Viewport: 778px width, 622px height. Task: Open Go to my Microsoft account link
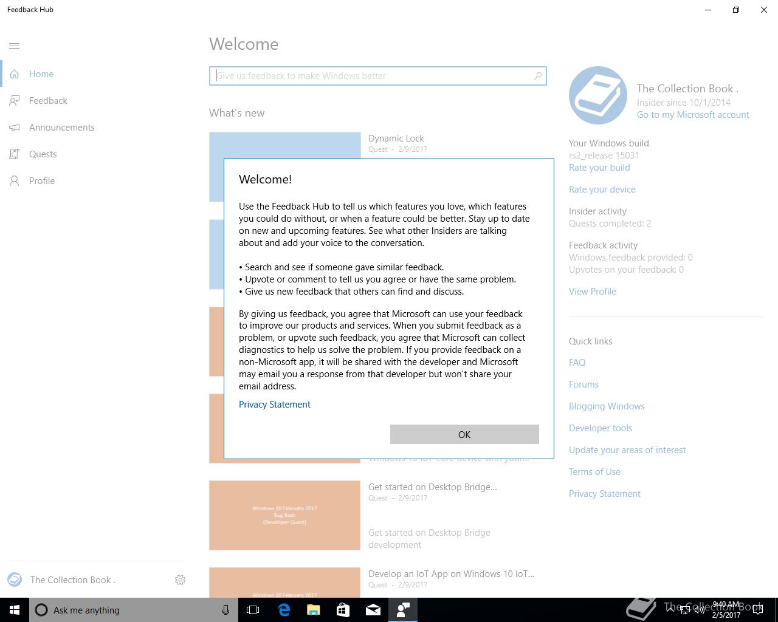[693, 115]
